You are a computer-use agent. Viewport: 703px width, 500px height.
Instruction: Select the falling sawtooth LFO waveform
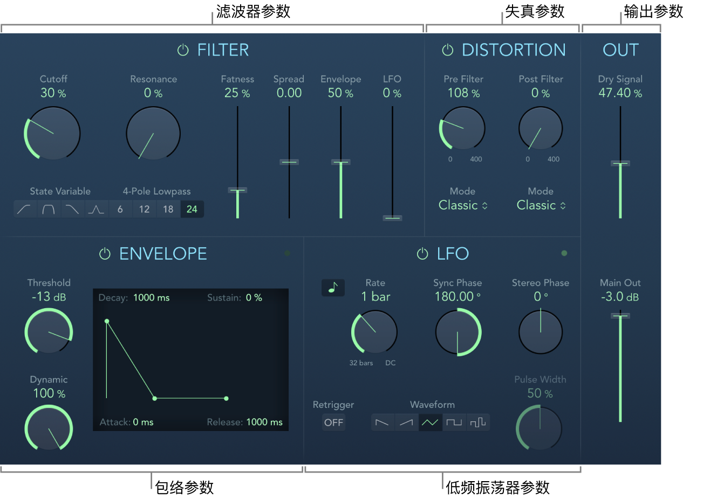(383, 422)
